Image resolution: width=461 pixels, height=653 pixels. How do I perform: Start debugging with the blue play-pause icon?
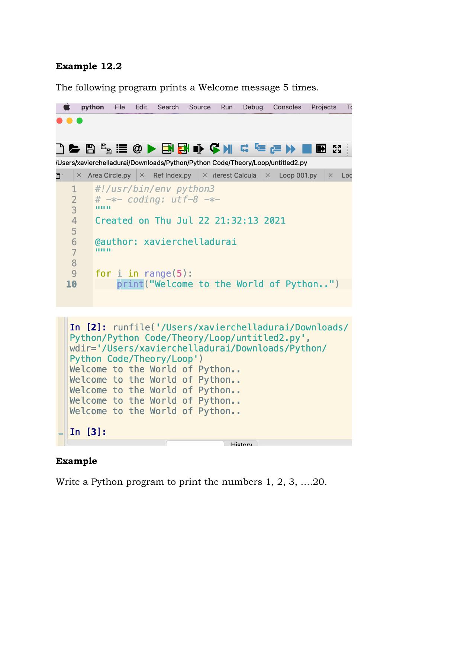tap(228, 149)
